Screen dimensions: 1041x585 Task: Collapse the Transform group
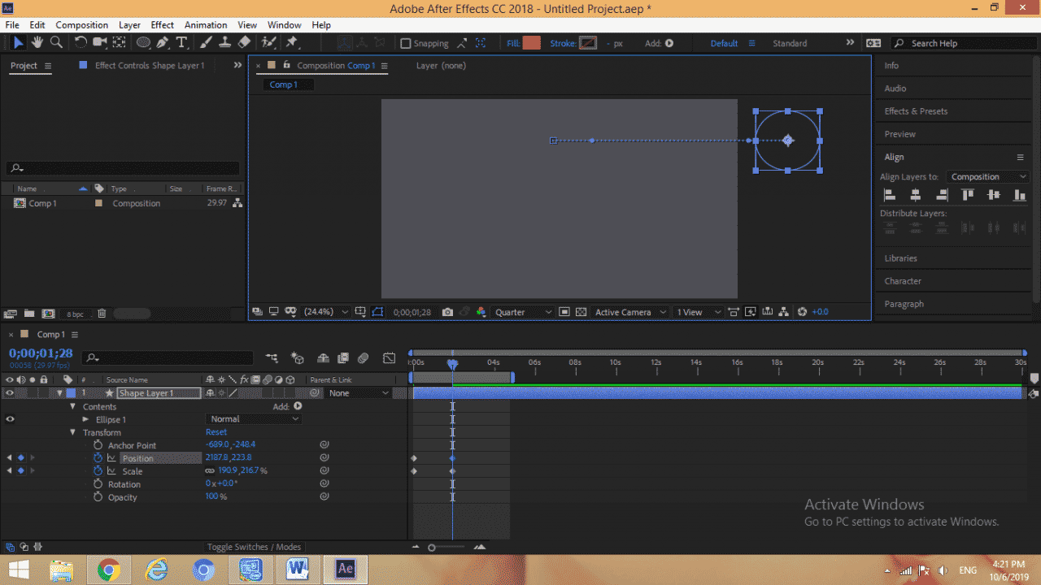[72, 431]
